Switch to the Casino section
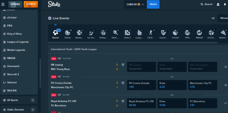Image resolution: width=228 pixels, height=113 pixels. (x=15, y=4)
